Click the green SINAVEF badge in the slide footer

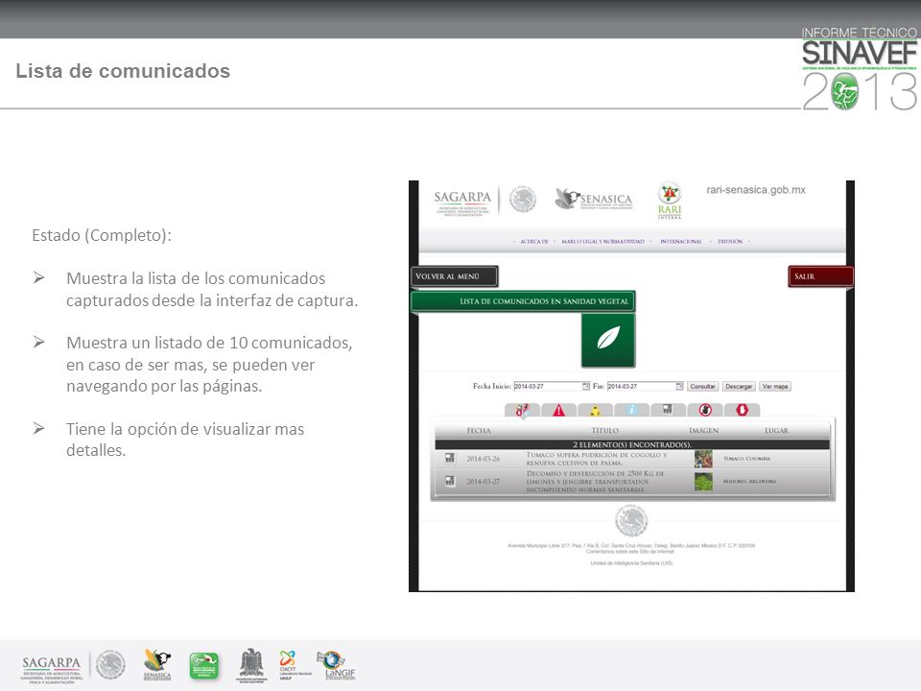203,666
